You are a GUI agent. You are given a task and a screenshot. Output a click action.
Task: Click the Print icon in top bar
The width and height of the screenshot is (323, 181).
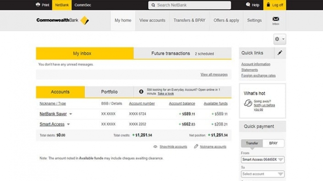(x=38, y=5)
